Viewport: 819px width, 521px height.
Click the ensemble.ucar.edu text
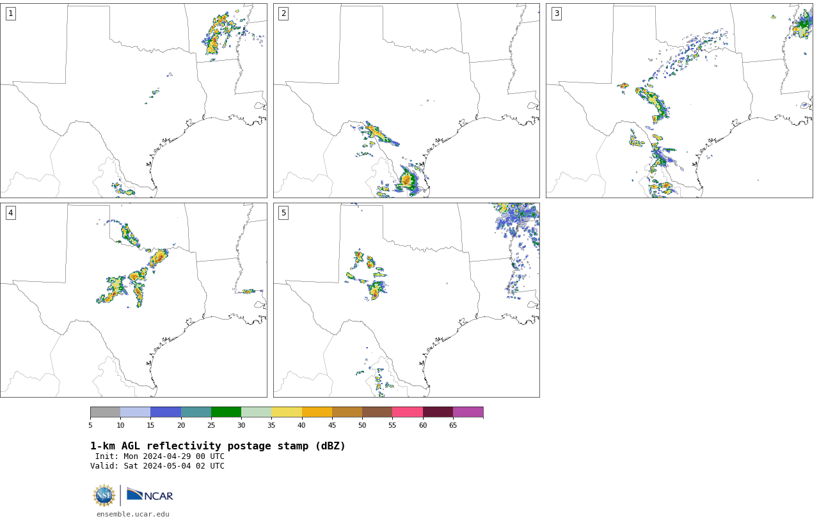pos(133,514)
